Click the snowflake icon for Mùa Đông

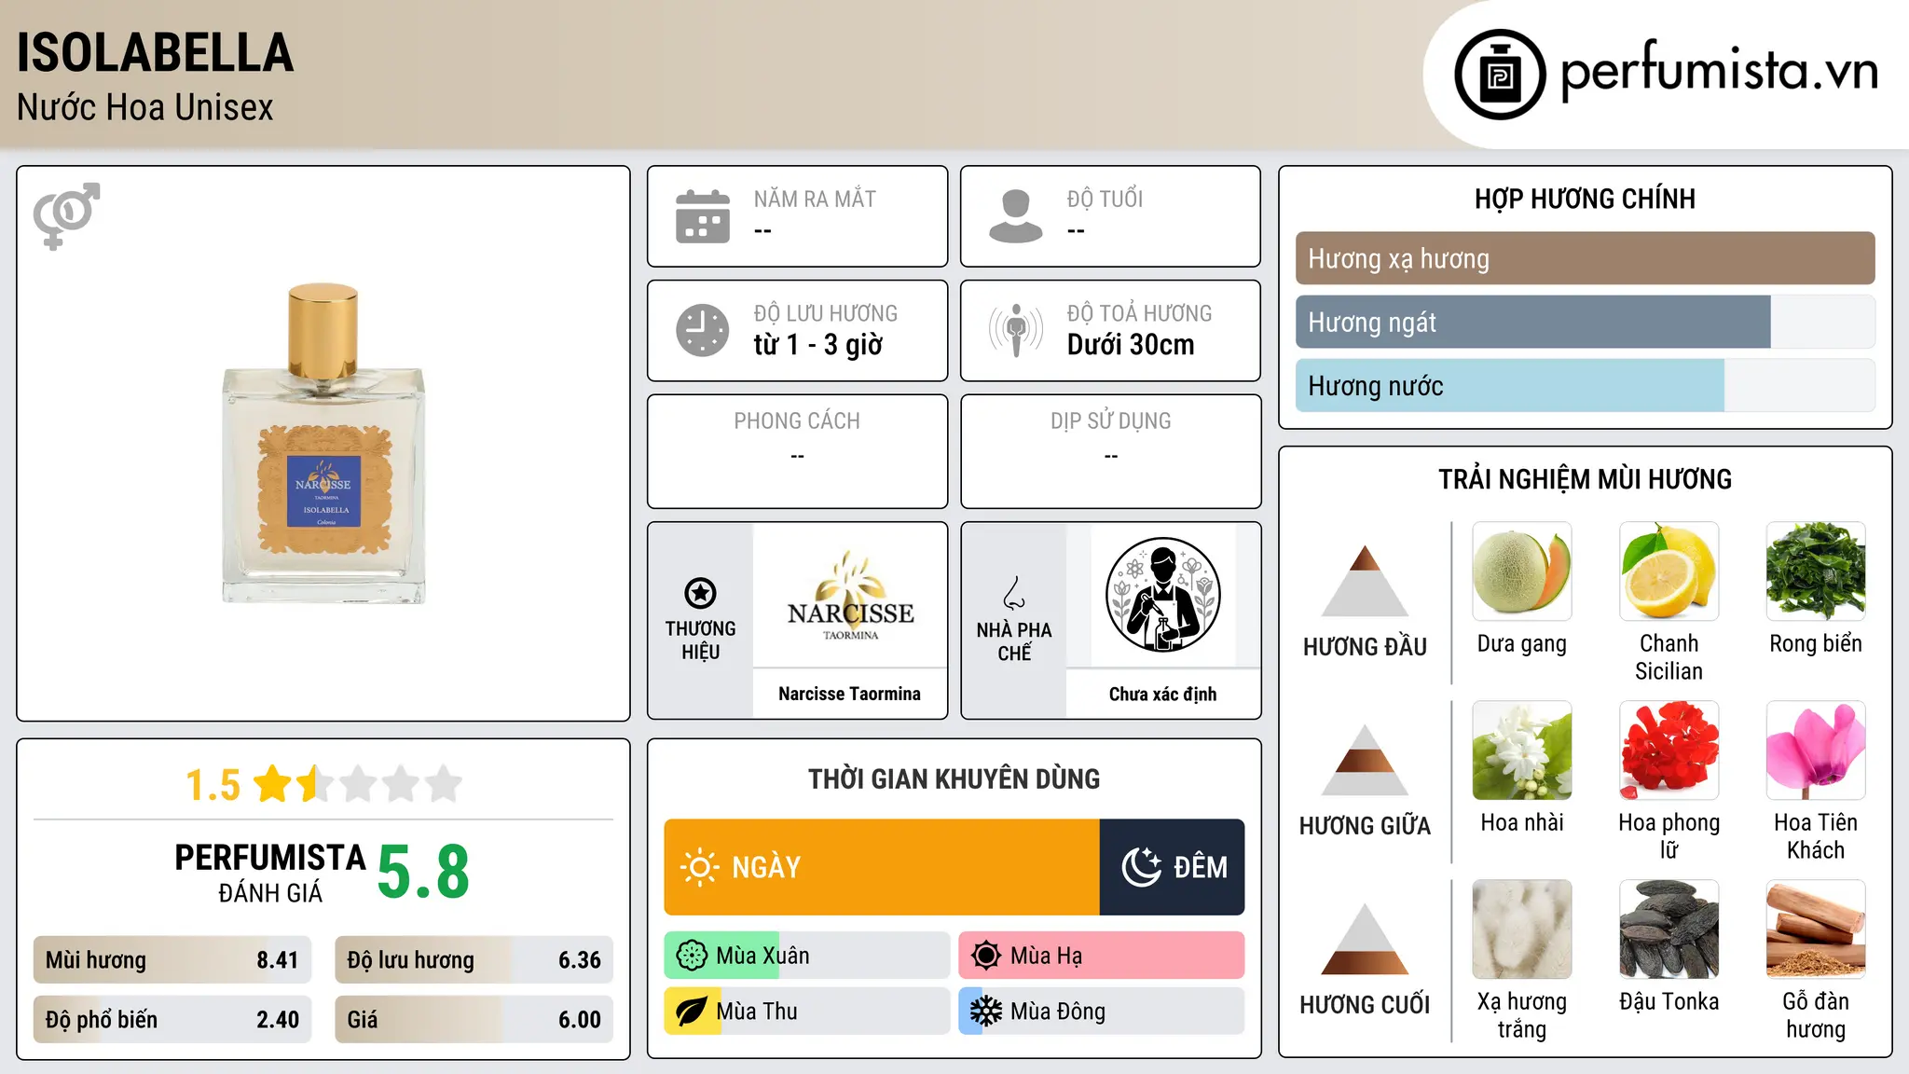985,1012
